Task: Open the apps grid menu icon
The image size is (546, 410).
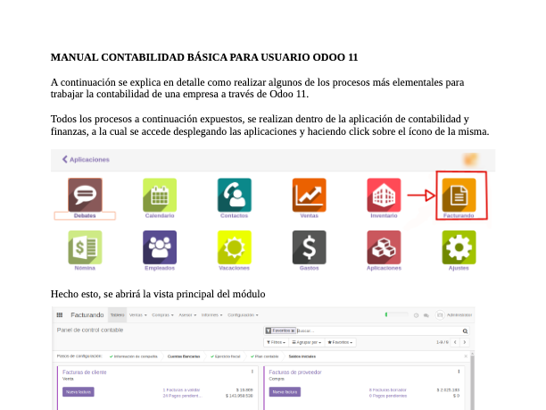Action: coord(60,315)
